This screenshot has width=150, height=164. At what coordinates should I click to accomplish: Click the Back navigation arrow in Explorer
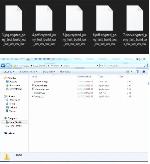pyautogui.click(x=3, y=66)
